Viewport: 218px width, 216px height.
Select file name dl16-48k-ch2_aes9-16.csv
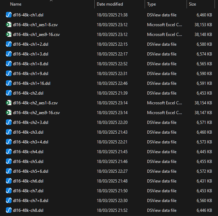(x=36, y=112)
